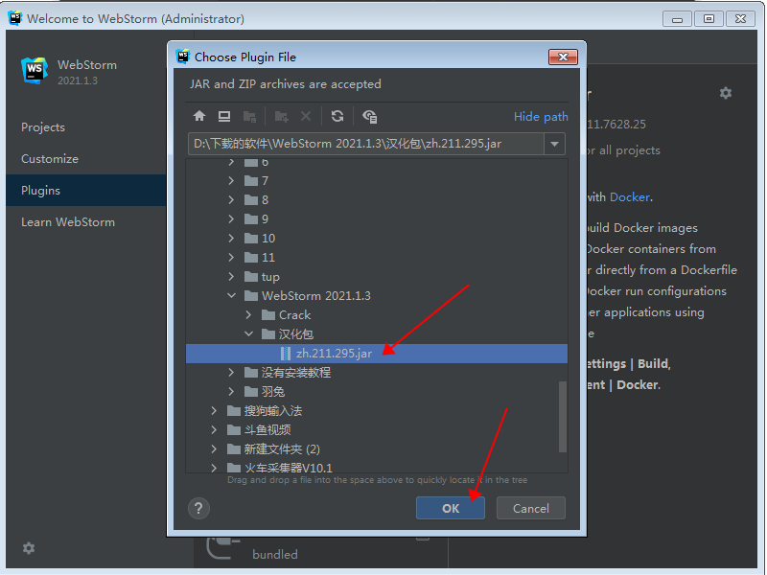Open plugin gear options in Welcome window
This screenshot has width=767, height=575.
coord(726,93)
